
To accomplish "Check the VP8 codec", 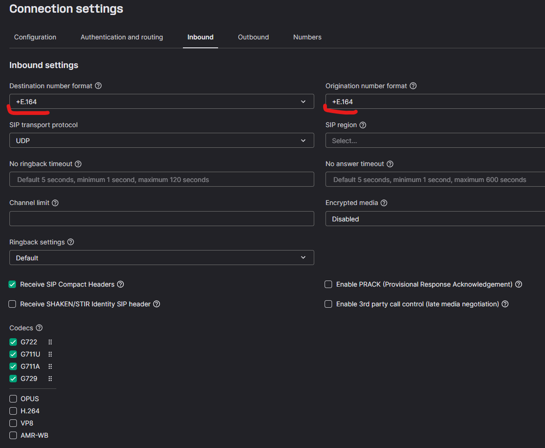I will pos(13,423).
